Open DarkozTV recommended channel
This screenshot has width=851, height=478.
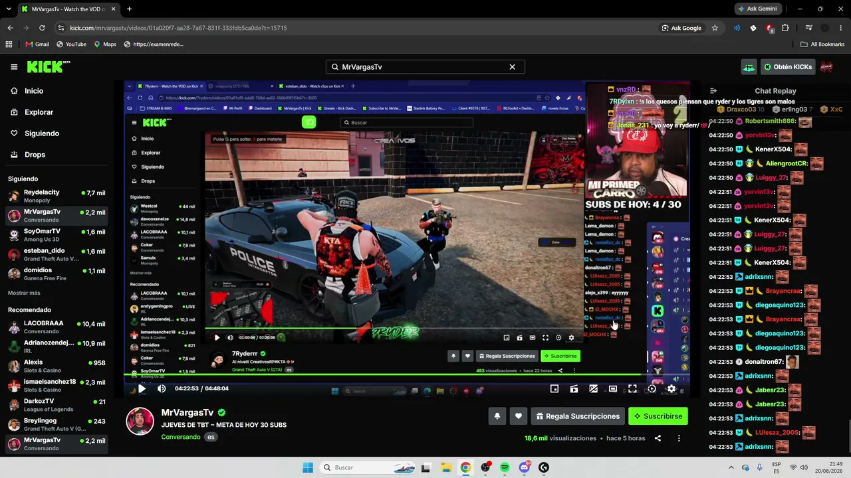tap(56, 405)
